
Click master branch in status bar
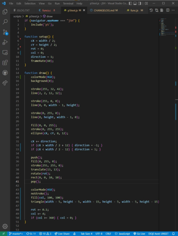point(16,234)
